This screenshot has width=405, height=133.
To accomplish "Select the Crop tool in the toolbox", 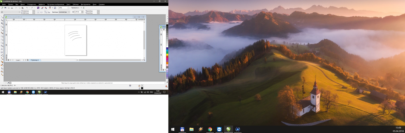I will [2, 23].
